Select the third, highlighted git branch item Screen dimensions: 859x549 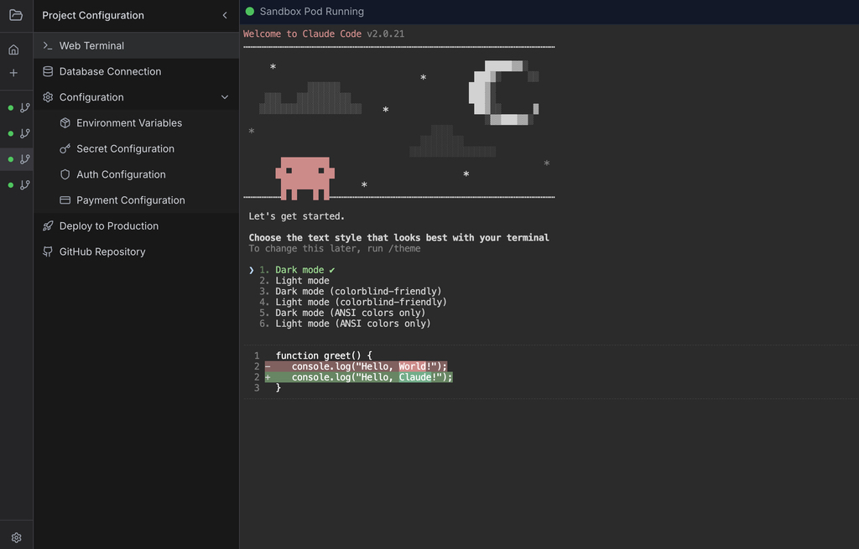pos(18,159)
